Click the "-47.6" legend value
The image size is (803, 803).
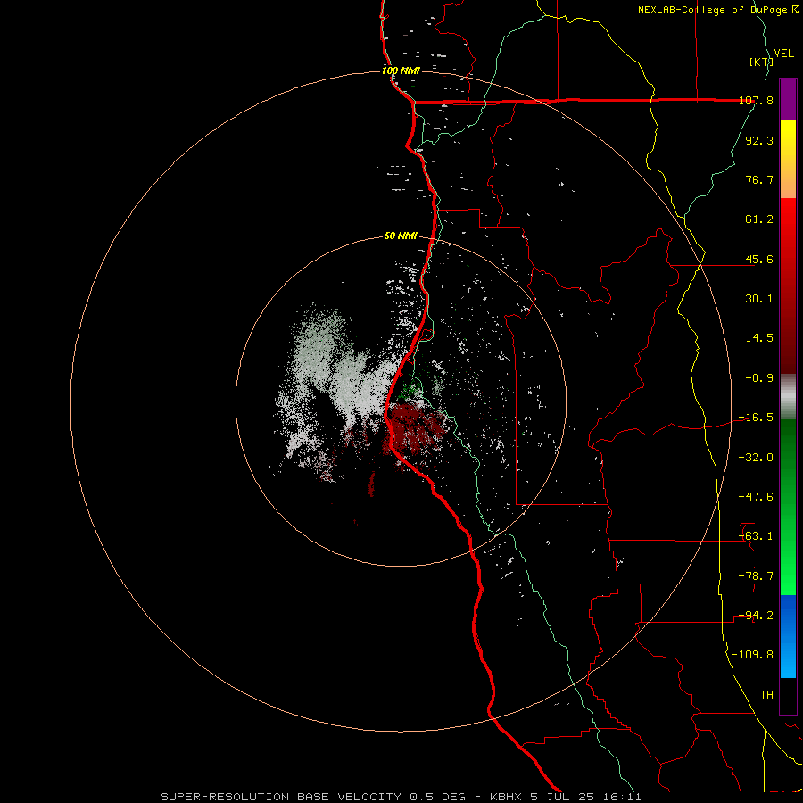(x=756, y=497)
